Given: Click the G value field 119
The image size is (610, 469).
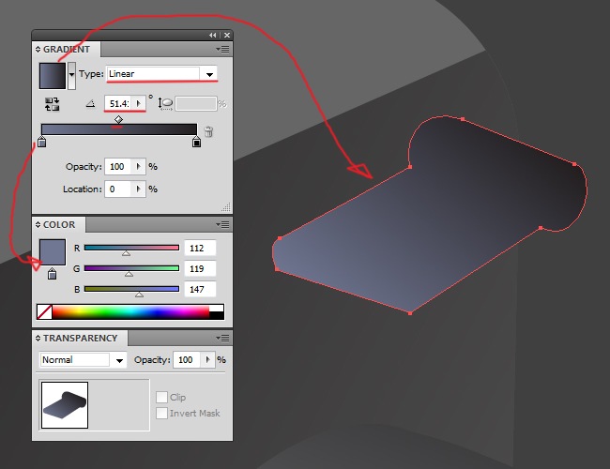Looking at the screenshot, I should (200, 268).
